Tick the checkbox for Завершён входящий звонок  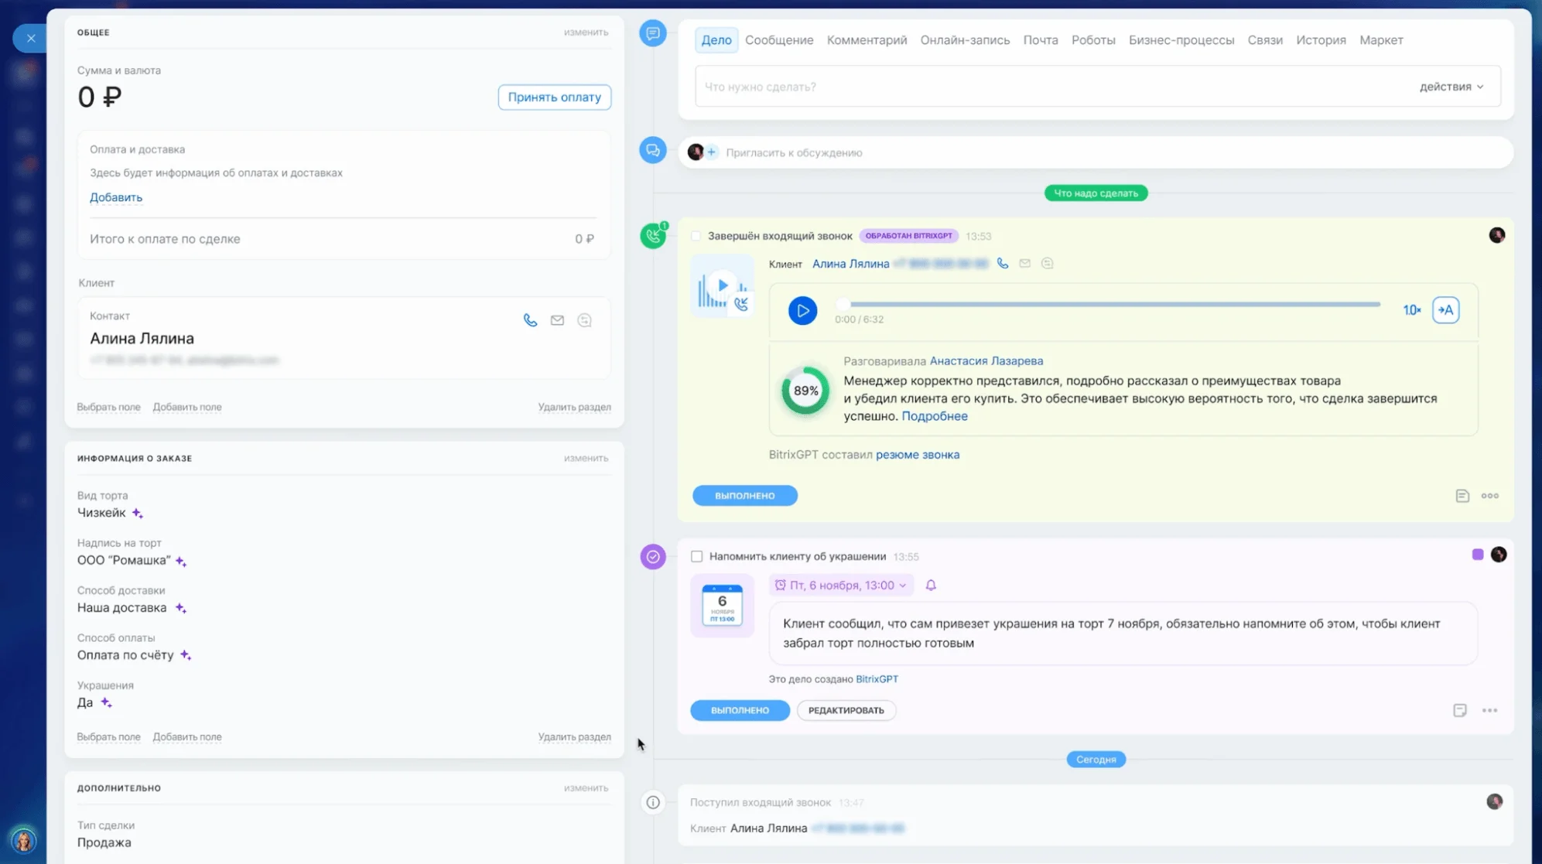pos(696,236)
